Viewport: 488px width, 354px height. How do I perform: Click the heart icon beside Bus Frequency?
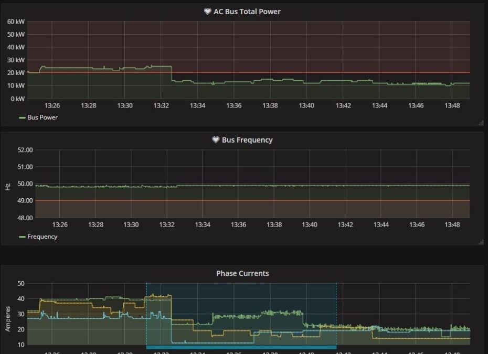pos(216,140)
